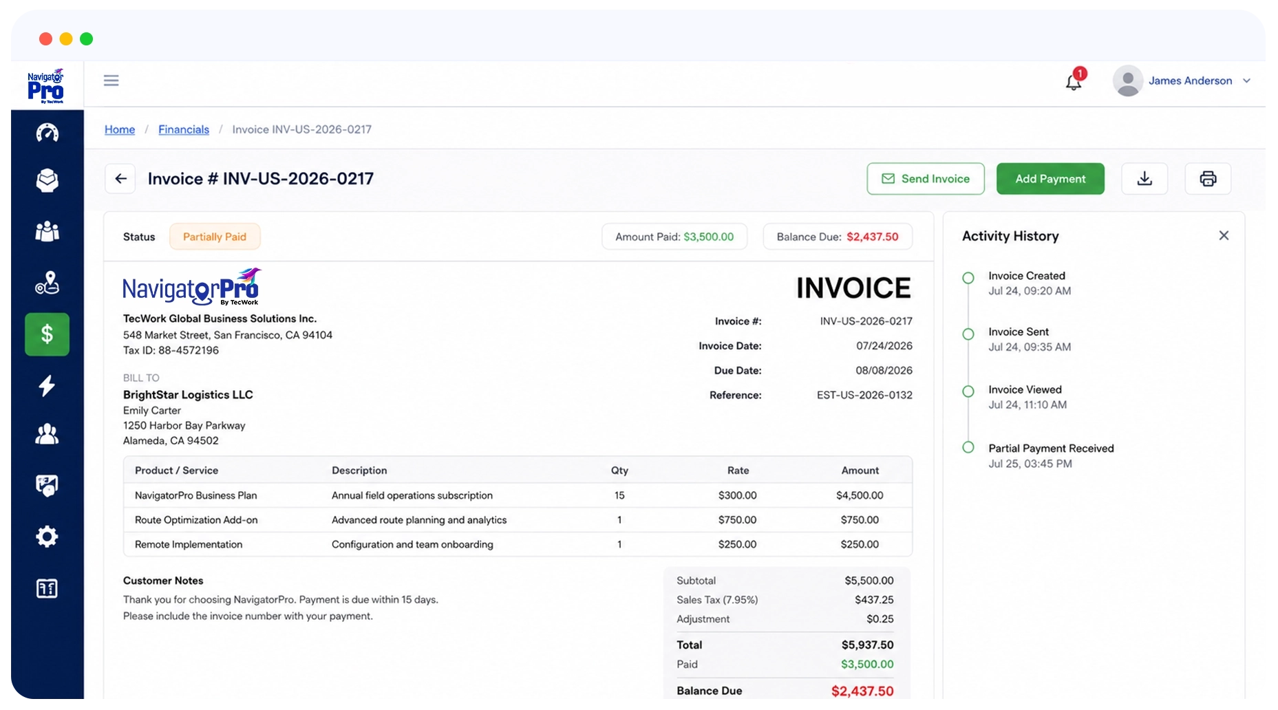1278x710 pixels.
Task: Click the Tax ID: 88-4572196 line
Action: pyautogui.click(x=171, y=350)
